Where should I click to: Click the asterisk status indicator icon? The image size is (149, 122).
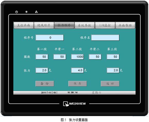point(27,12)
